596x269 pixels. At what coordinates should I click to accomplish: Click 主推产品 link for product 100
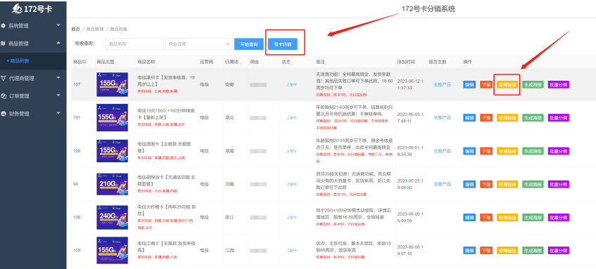[x=442, y=151]
